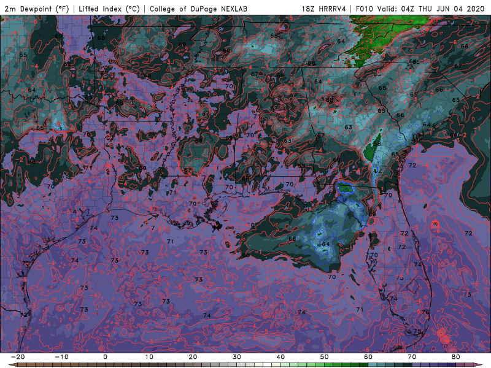The image size is (491, 368).
Task: Click the right arrow end of color bar
Action: click(479, 365)
